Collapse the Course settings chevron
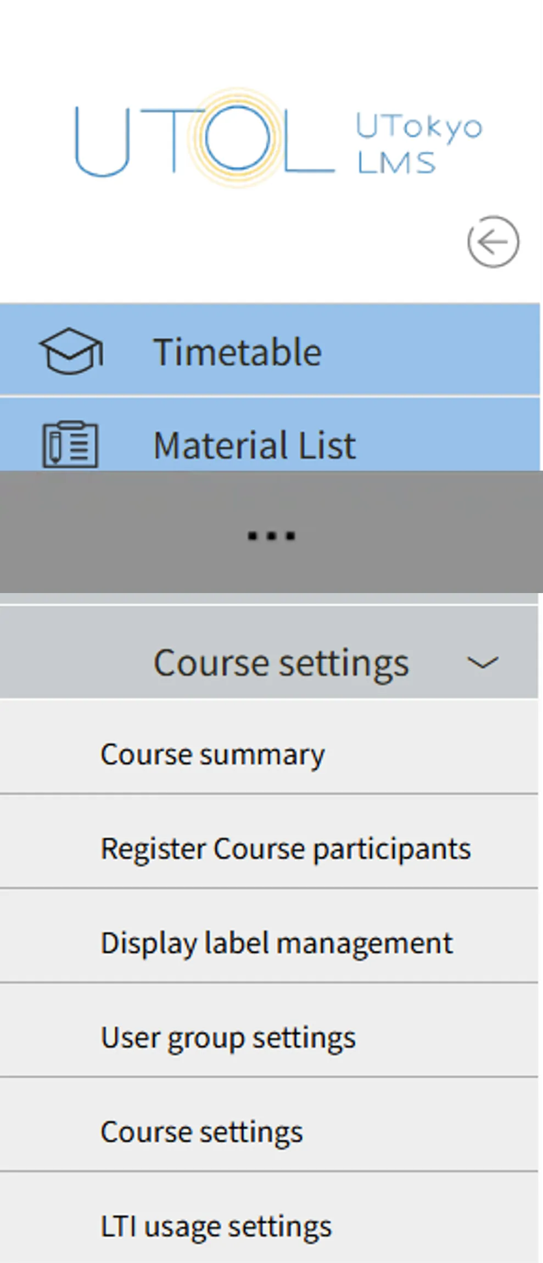This screenshot has width=543, height=1263. [483, 663]
